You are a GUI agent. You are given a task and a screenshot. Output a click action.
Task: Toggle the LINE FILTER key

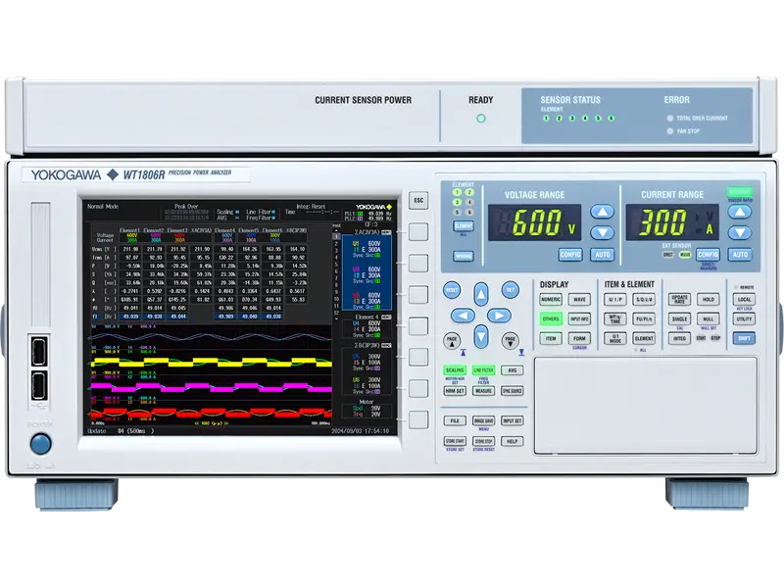click(483, 371)
